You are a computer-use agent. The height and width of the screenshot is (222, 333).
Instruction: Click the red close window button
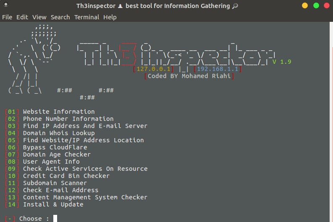point(327,5)
